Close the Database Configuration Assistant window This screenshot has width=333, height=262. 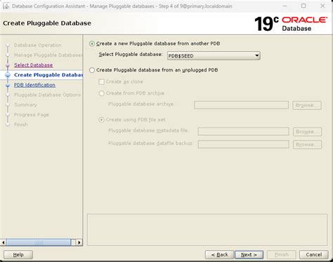click(322, 6)
